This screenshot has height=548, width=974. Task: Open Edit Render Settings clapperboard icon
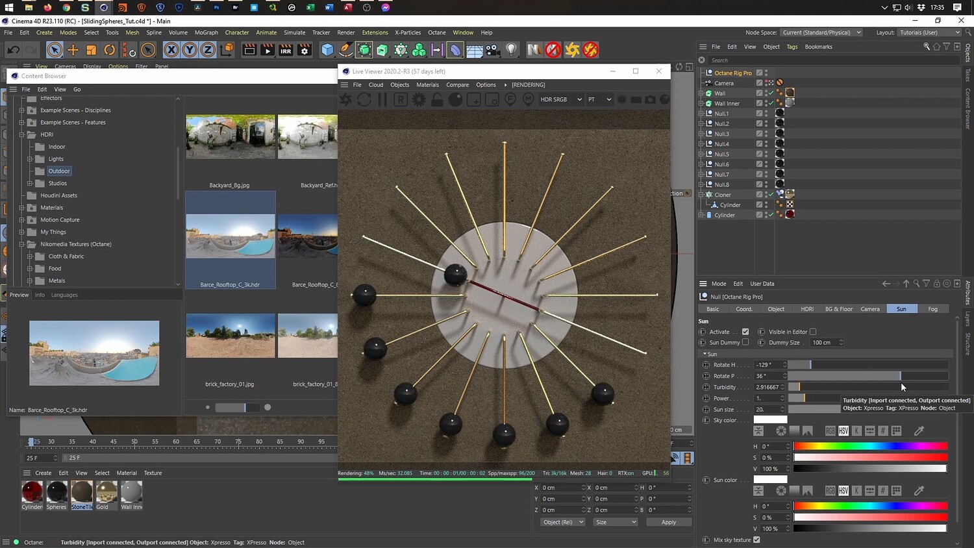[x=304, y=50]
